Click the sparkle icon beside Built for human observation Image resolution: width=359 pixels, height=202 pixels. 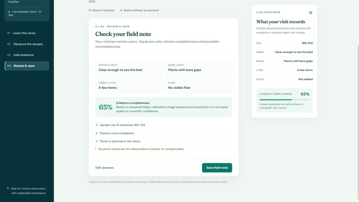tap(8, 188)
